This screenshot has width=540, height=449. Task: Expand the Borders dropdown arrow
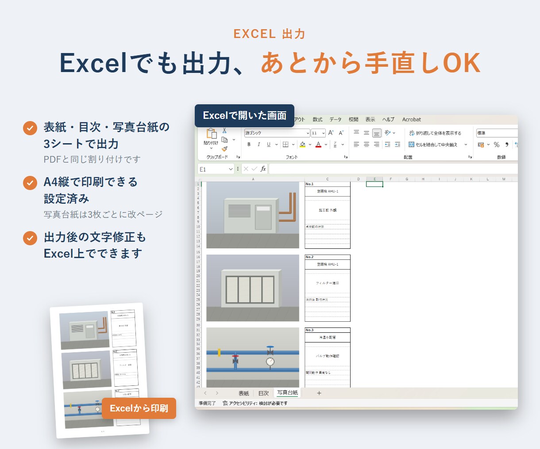click(293, 145)
